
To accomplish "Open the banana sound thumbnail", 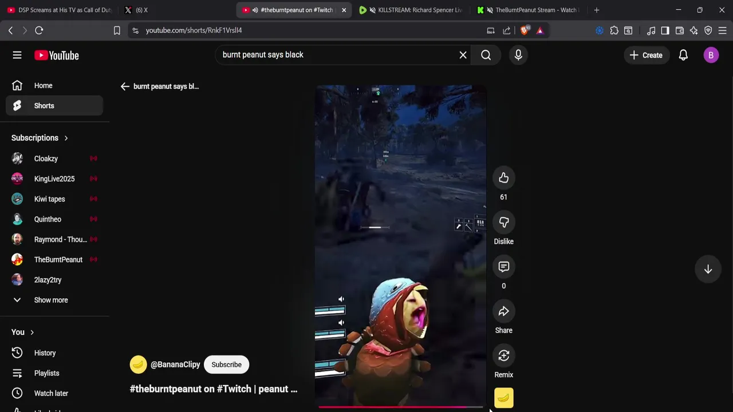I will [504, 398].
